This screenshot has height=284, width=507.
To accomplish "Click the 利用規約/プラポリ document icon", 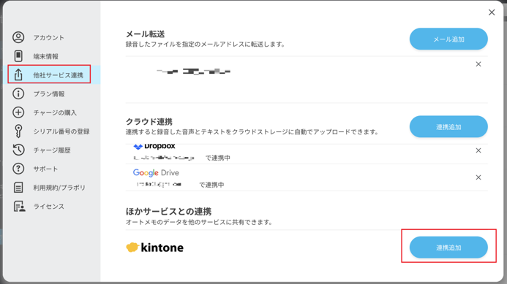I will (x=18, y=187).
